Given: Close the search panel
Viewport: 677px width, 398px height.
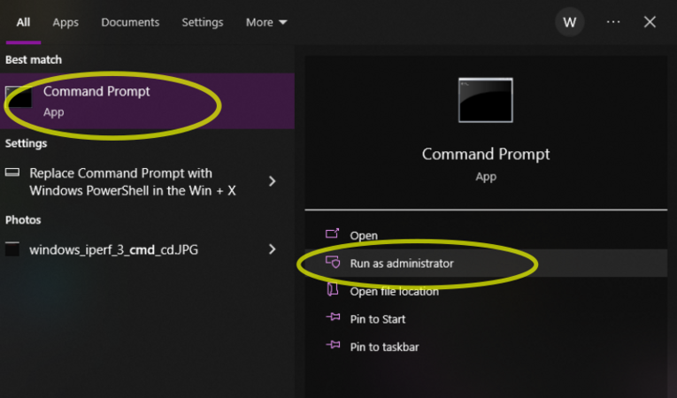Looking at the screenshot, I should click(x=650, y=22).
